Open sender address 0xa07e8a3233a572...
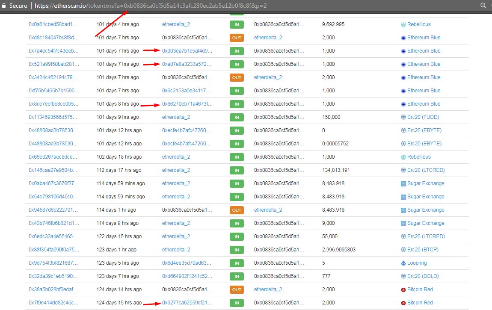This screenshot has width=492, height=310. (x=187, y=64)
